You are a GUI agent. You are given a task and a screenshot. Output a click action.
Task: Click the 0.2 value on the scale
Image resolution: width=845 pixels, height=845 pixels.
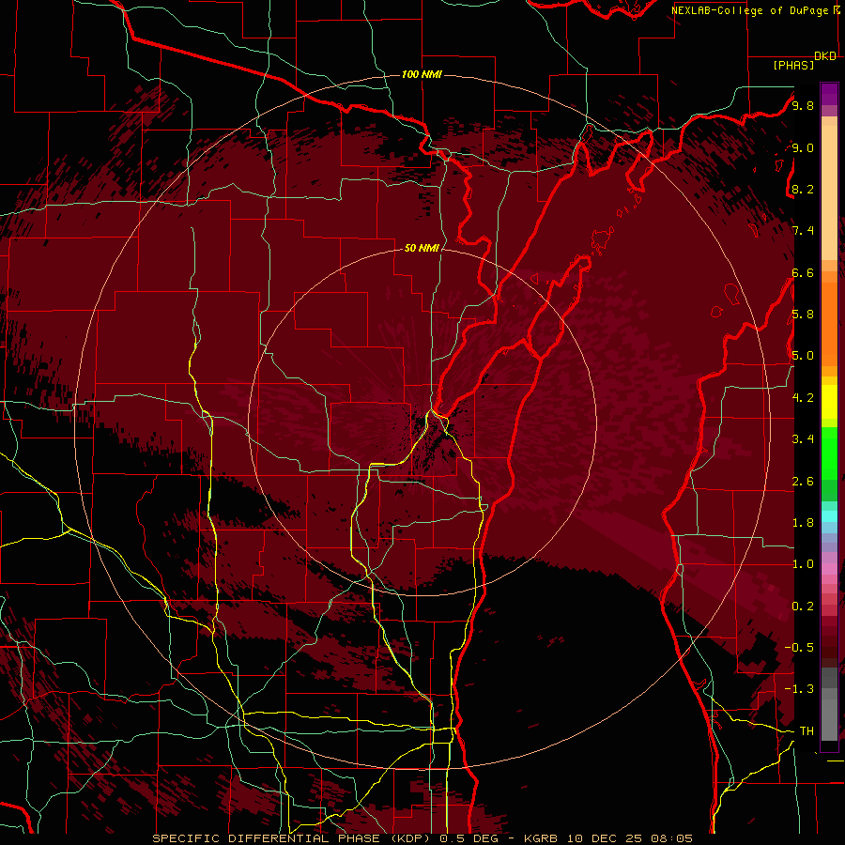pyautogui.click(x=803, y=607)
